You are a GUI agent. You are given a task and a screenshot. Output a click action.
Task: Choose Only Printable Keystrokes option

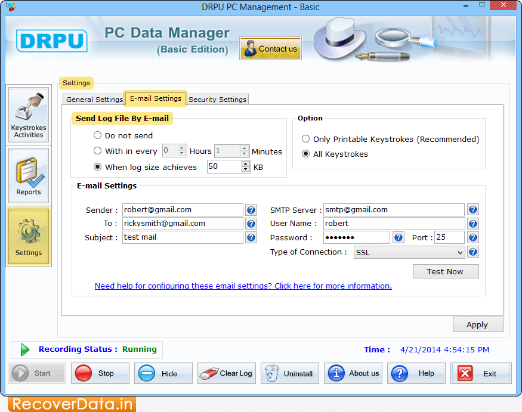[305, 139]
